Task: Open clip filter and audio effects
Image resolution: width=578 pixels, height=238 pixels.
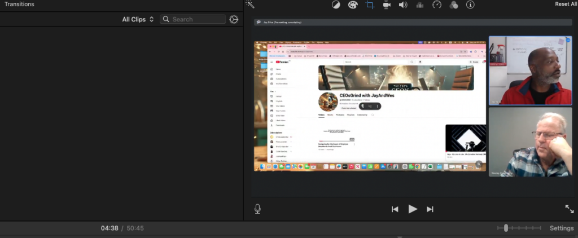Action: [x=454, y=5]
